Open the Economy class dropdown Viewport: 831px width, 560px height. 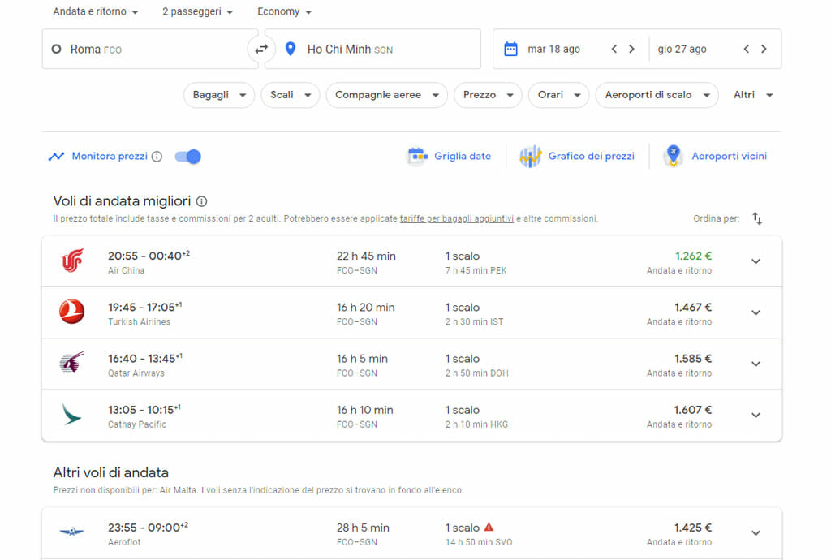pyautogui.click(x=285, y=11)
